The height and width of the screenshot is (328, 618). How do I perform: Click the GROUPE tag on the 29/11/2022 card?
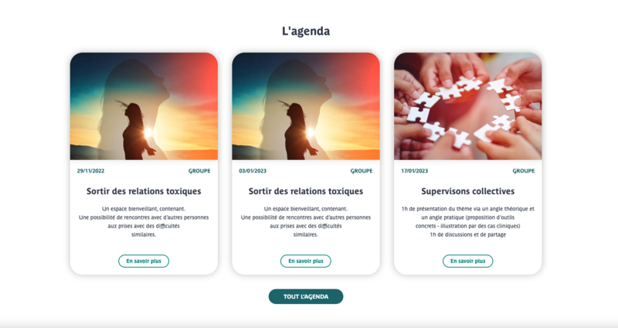click(x=199, y=171)
